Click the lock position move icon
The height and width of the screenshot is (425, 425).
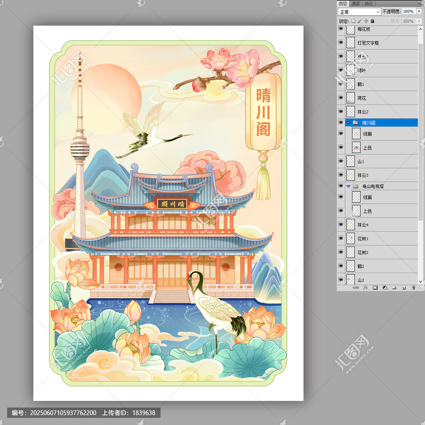(366, 21)
